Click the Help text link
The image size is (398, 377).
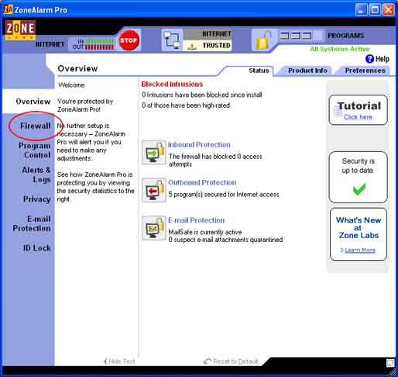click(x=383, y=59)
